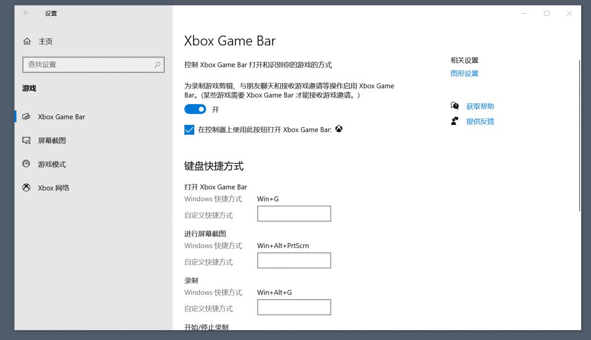Select the Xbox 网络 (Xbox Networking) icon

click(x=26, y=187)
